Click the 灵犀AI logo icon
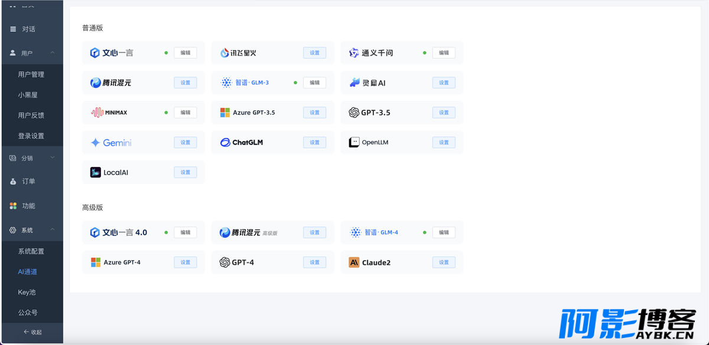709x345 pixels. (354, 83)
